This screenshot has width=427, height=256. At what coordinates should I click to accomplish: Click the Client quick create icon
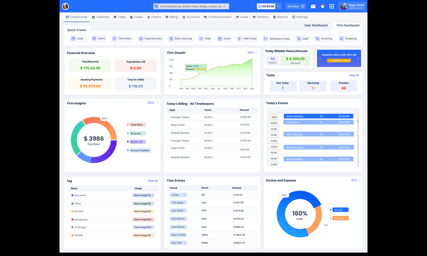coord(94,38)
